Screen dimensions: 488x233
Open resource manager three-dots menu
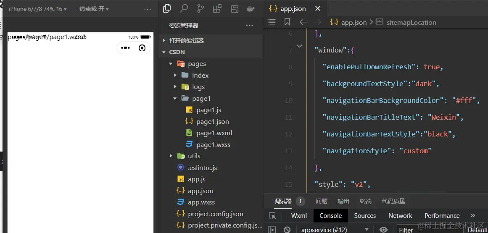[x=250, y=26]
